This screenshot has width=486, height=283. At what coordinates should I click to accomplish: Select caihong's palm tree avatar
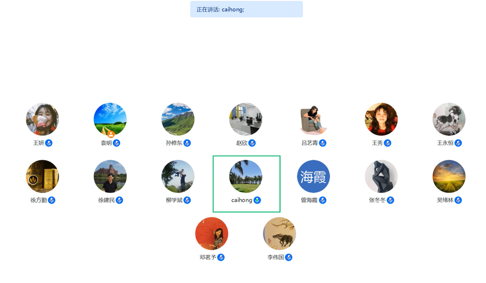pyautogui.click(x=246, y=177)
